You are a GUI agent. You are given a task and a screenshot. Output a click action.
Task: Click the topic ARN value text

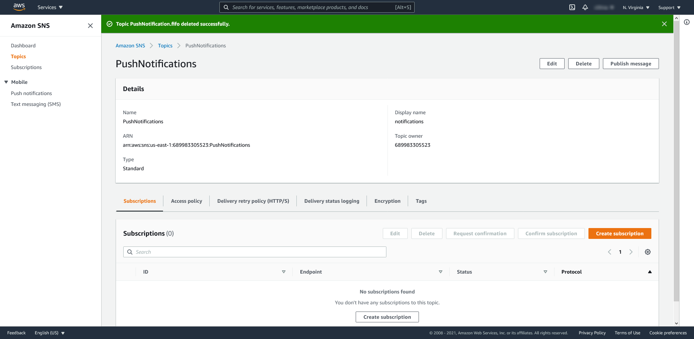click(187, 145)
